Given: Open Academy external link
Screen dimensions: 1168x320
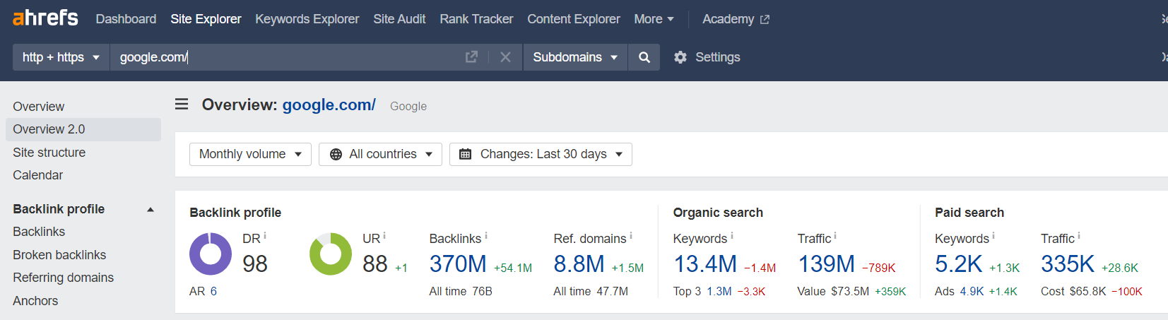Looking at the screenshot, I should (736, 19).
